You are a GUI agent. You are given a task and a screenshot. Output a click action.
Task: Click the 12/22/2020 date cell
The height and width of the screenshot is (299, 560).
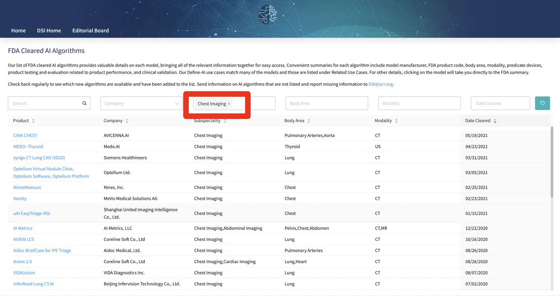click(x=476, y=228)
